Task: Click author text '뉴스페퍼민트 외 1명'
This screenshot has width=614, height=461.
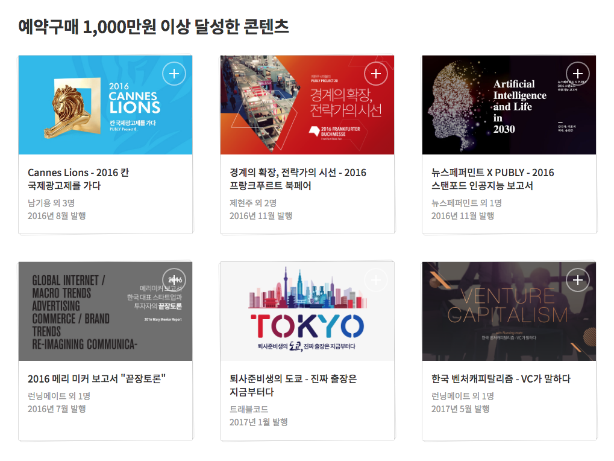Action: [466, 203]
